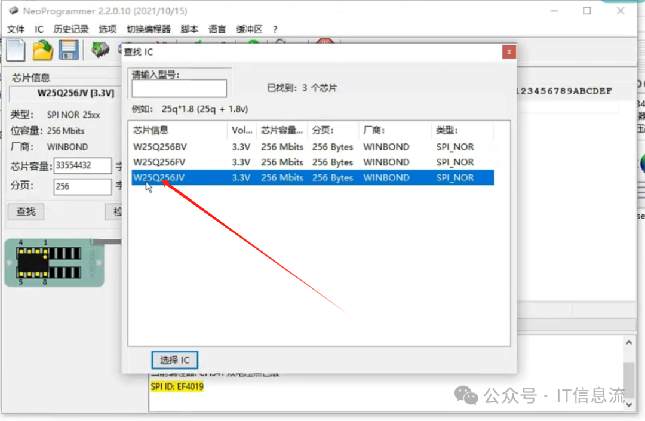This screenshot has height=421, width=645.
Task: Open the 语言 menu
Action: 217,29
